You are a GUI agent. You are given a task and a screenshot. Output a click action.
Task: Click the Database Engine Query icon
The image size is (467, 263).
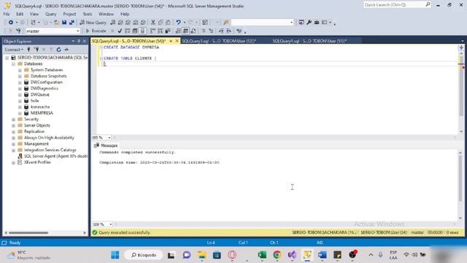tap(113, 23)
